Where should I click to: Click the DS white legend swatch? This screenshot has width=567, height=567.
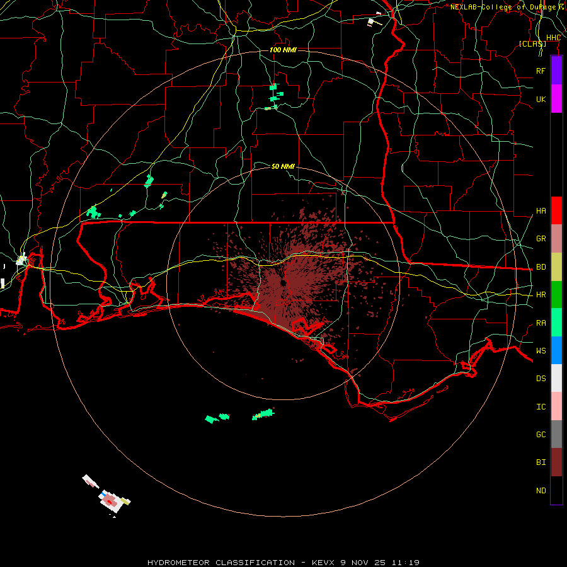coord(556,378)
